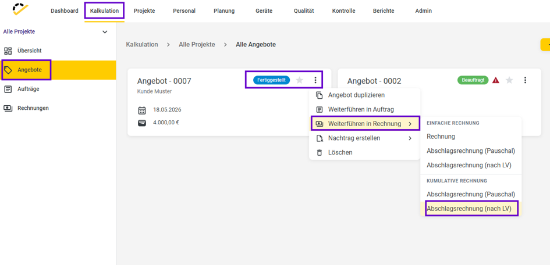Viewport: 550px width, 265px height.
Task: Click the Rechnung icon in context menu
Action: (319, 124)
